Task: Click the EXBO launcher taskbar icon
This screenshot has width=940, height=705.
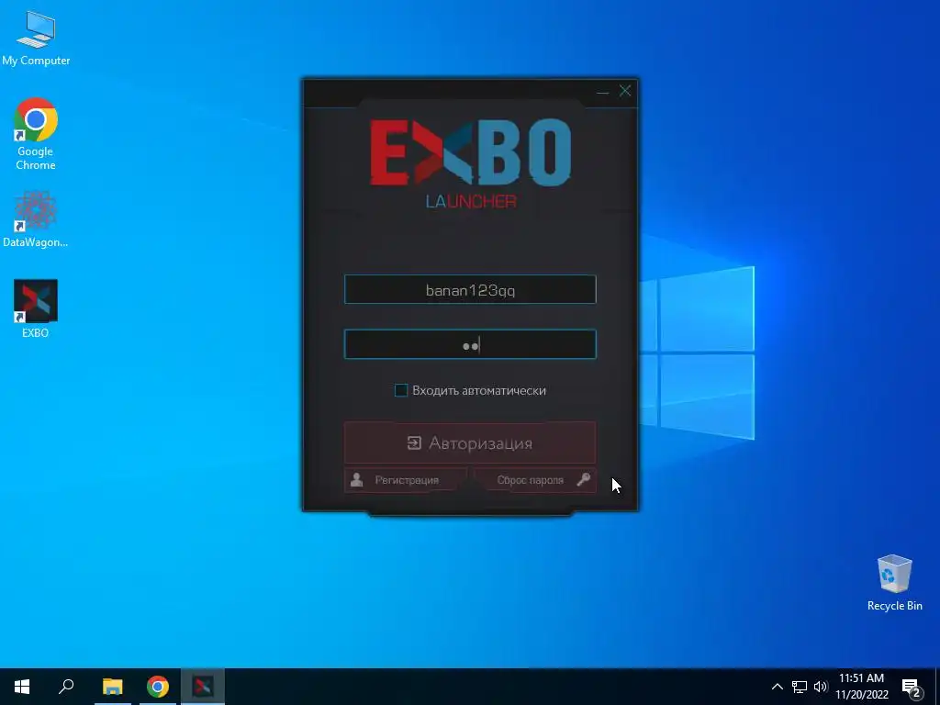Action: pyautogui.click(x=203, y=687)
